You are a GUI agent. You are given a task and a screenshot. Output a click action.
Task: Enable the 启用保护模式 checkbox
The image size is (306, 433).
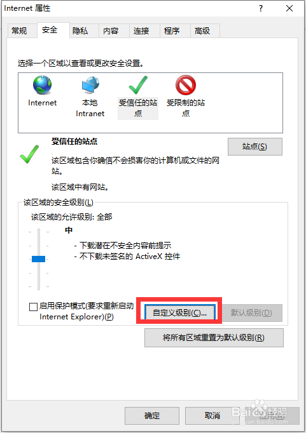tap(33, 307)
